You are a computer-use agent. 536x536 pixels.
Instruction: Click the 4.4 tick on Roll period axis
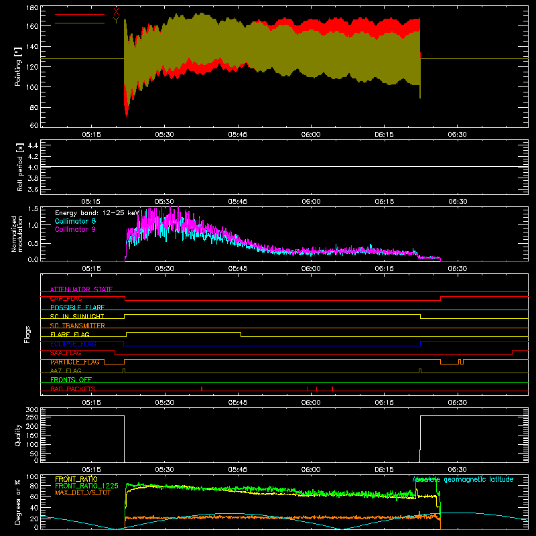click(33, 145)
